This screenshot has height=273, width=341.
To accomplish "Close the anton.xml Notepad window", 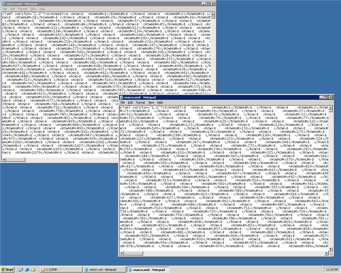I will point(213,4).
